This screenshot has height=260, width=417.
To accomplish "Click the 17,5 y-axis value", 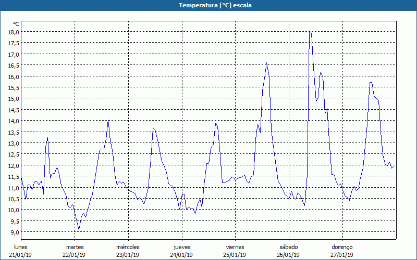I will point(14,43).
